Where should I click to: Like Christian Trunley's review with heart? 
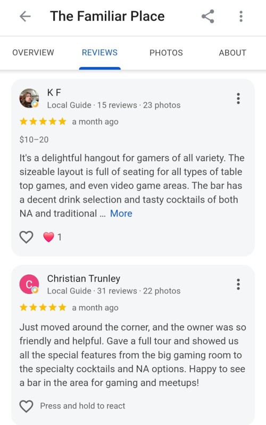(26, 406)
